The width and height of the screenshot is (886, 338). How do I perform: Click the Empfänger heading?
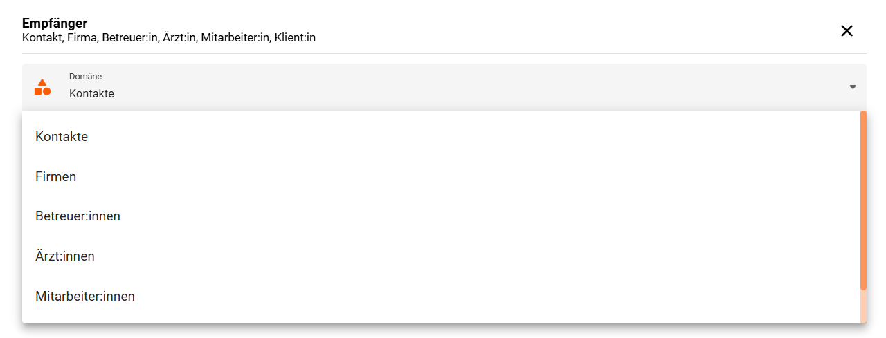(55, 24)
